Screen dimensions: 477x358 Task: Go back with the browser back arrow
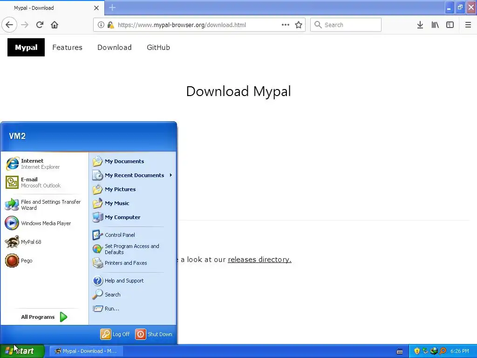[9, 25]
